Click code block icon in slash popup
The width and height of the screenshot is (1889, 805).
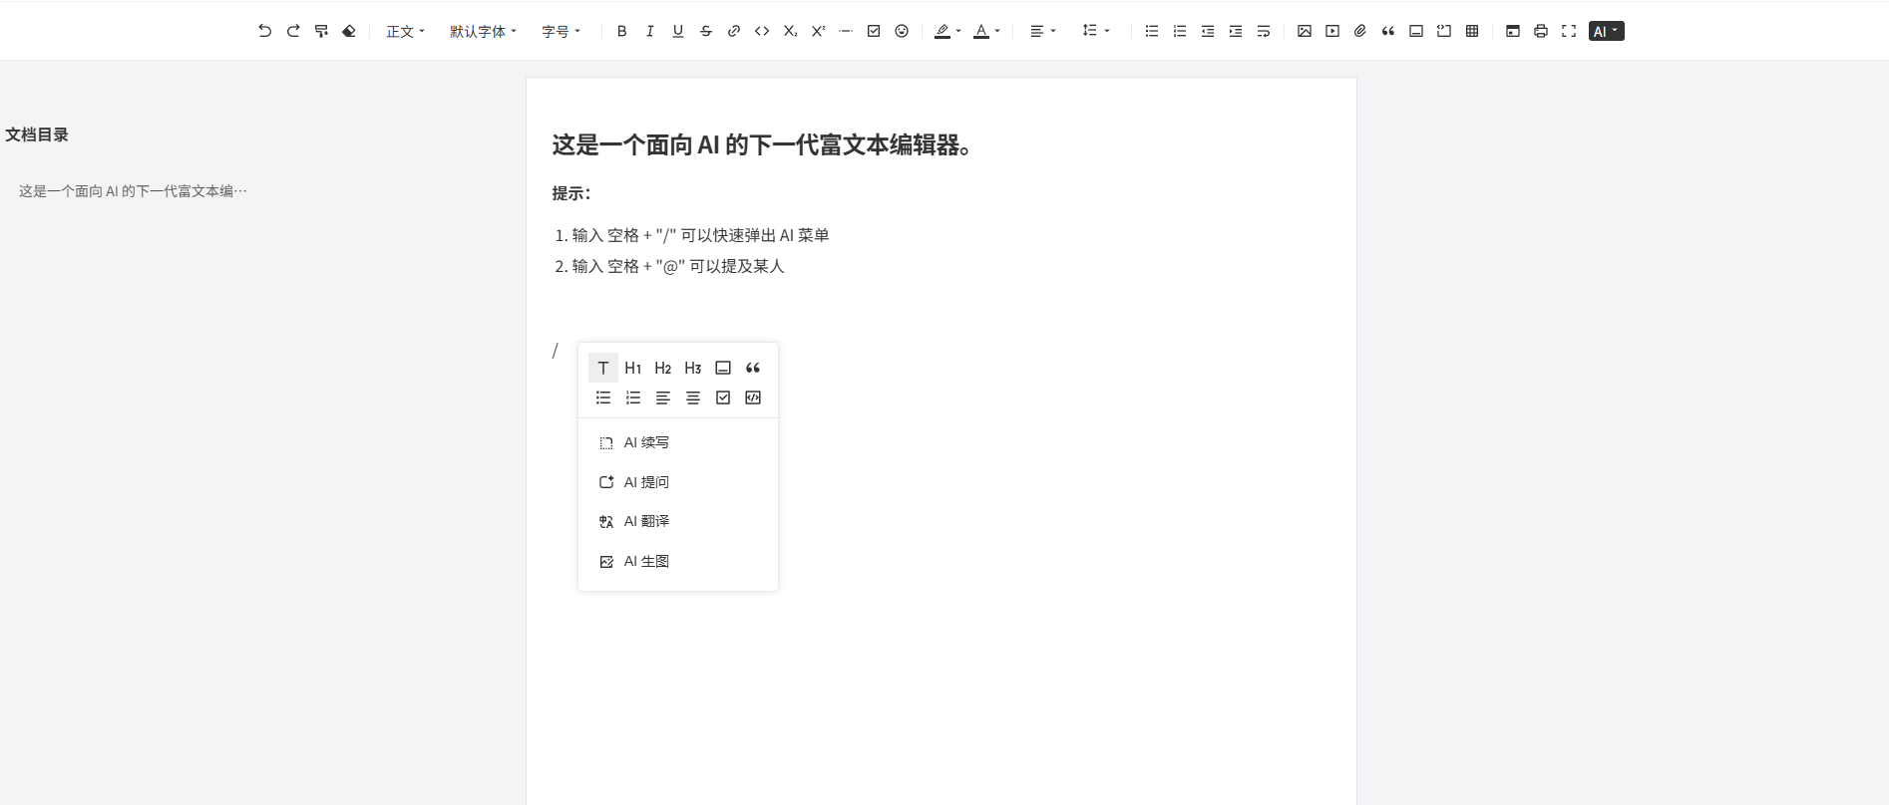click(x=753, y=398)
